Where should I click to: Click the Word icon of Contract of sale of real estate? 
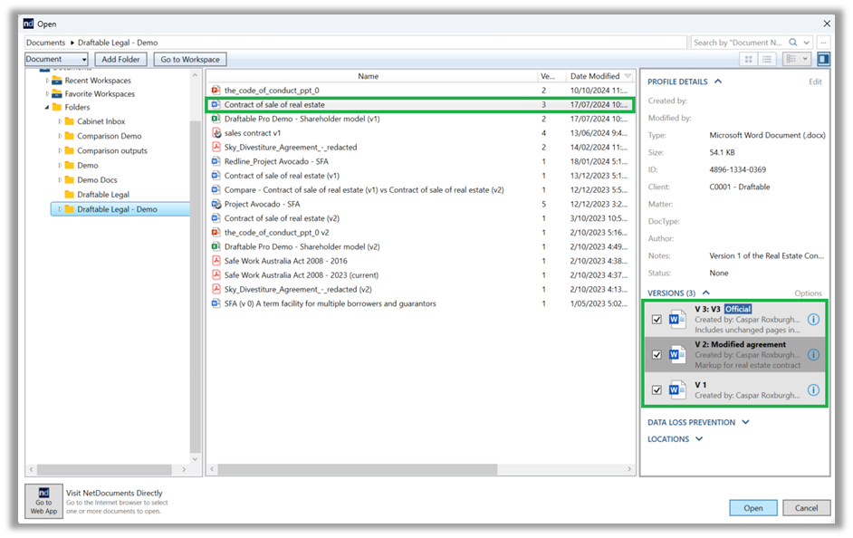pos(216,104)
